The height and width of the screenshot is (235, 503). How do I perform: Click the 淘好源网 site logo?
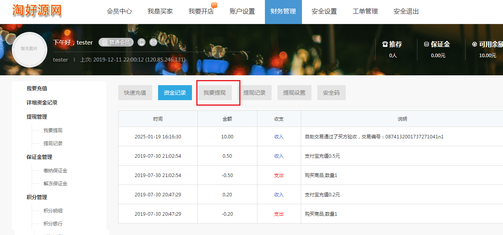pos(37,11)
